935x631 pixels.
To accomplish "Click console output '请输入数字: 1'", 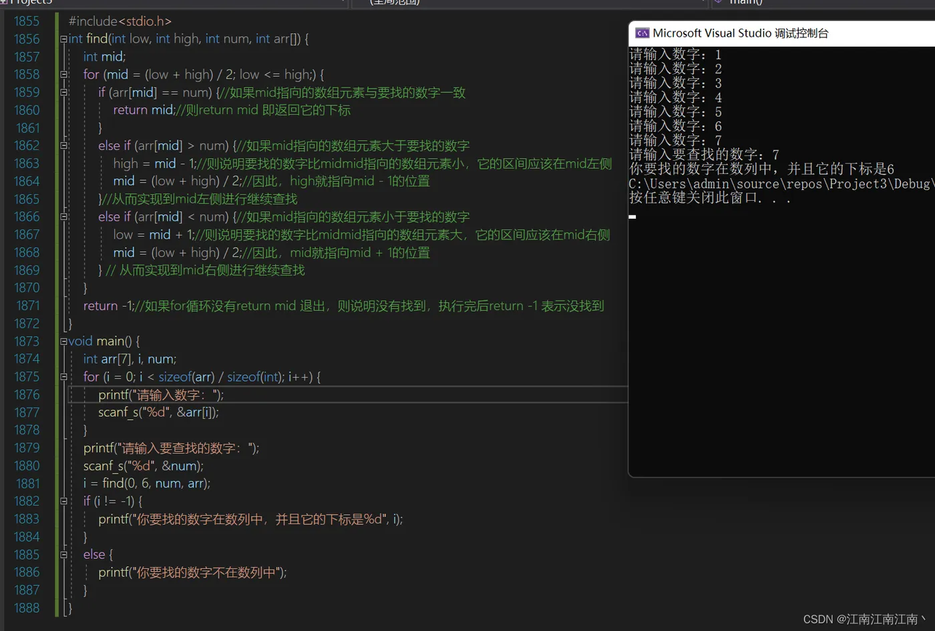I will pos(675,55).
